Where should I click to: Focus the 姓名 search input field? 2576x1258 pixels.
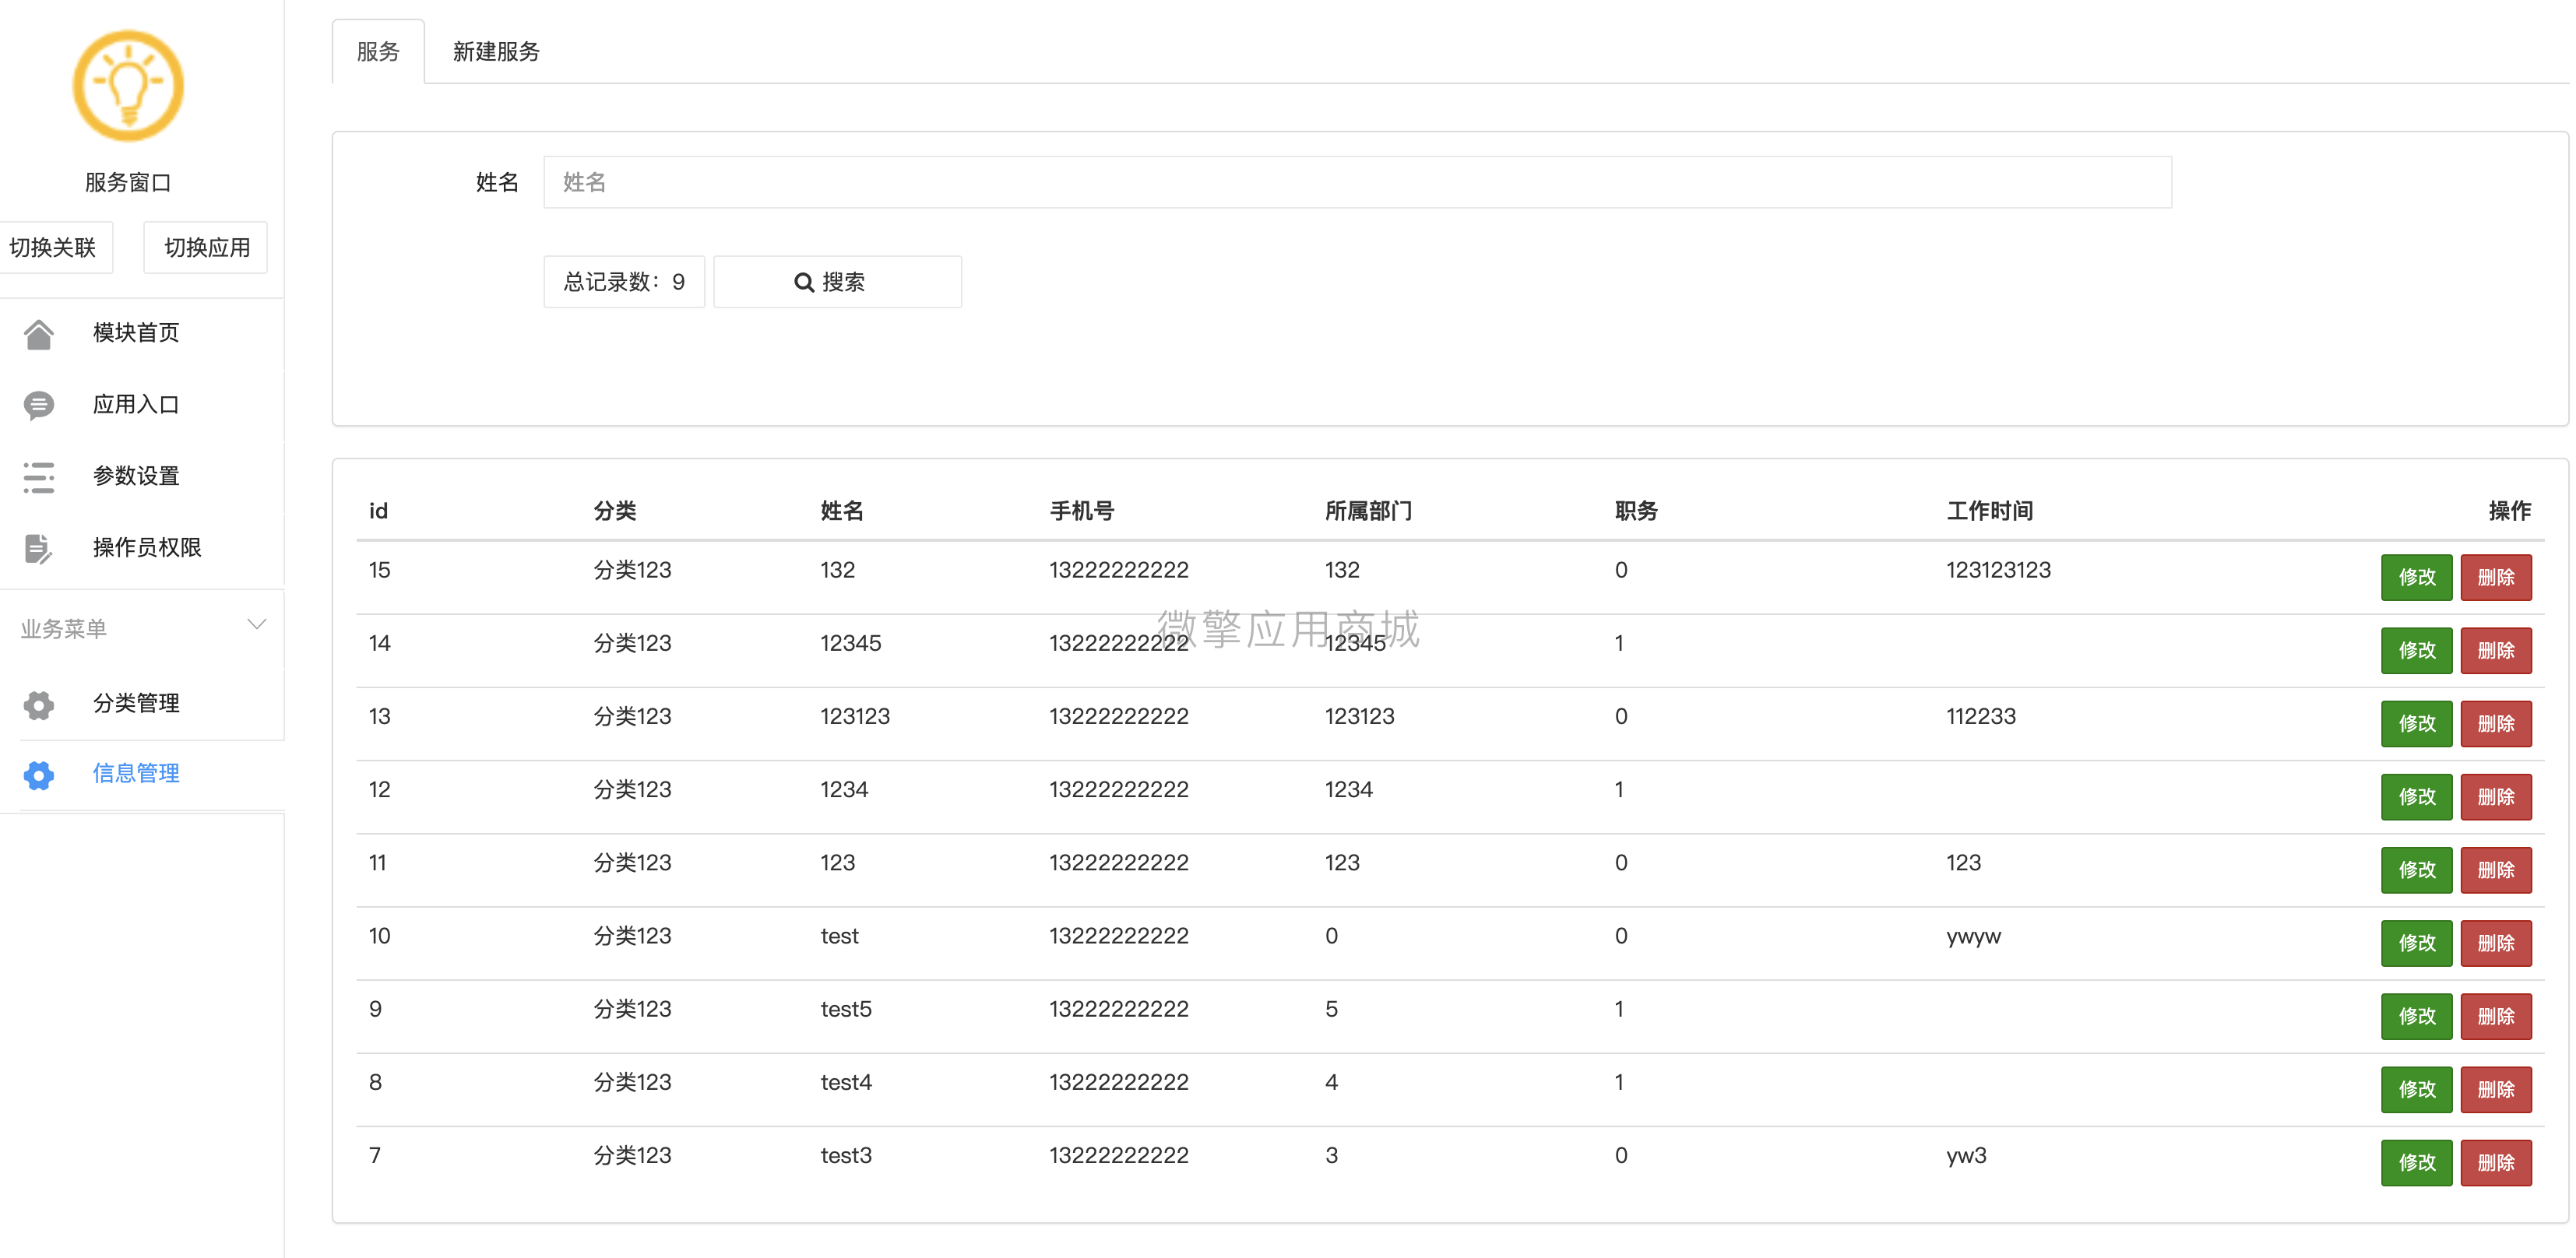click(x=1357, y=182)
